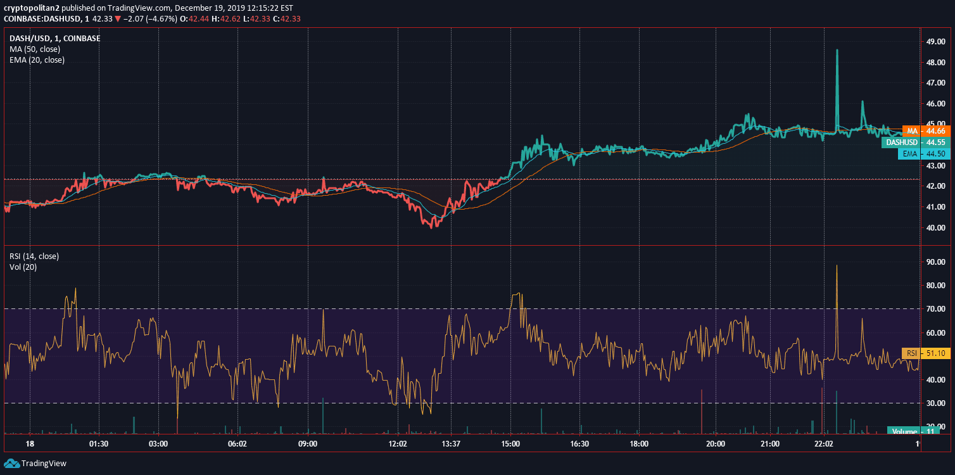Click the 12:02 time axis label

point(398,444)
